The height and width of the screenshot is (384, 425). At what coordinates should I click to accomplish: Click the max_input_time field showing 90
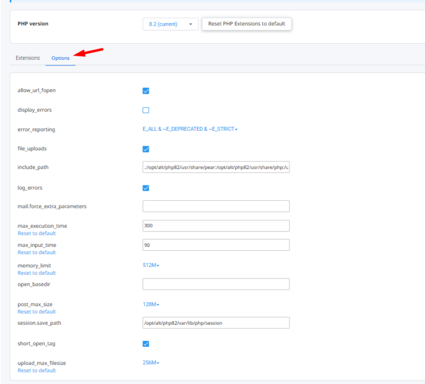[216, 245]
